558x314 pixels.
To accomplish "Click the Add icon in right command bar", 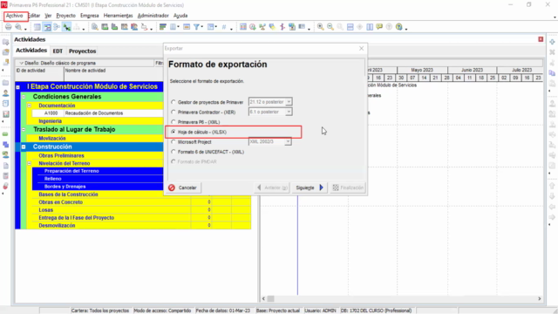I will (552, 42).
